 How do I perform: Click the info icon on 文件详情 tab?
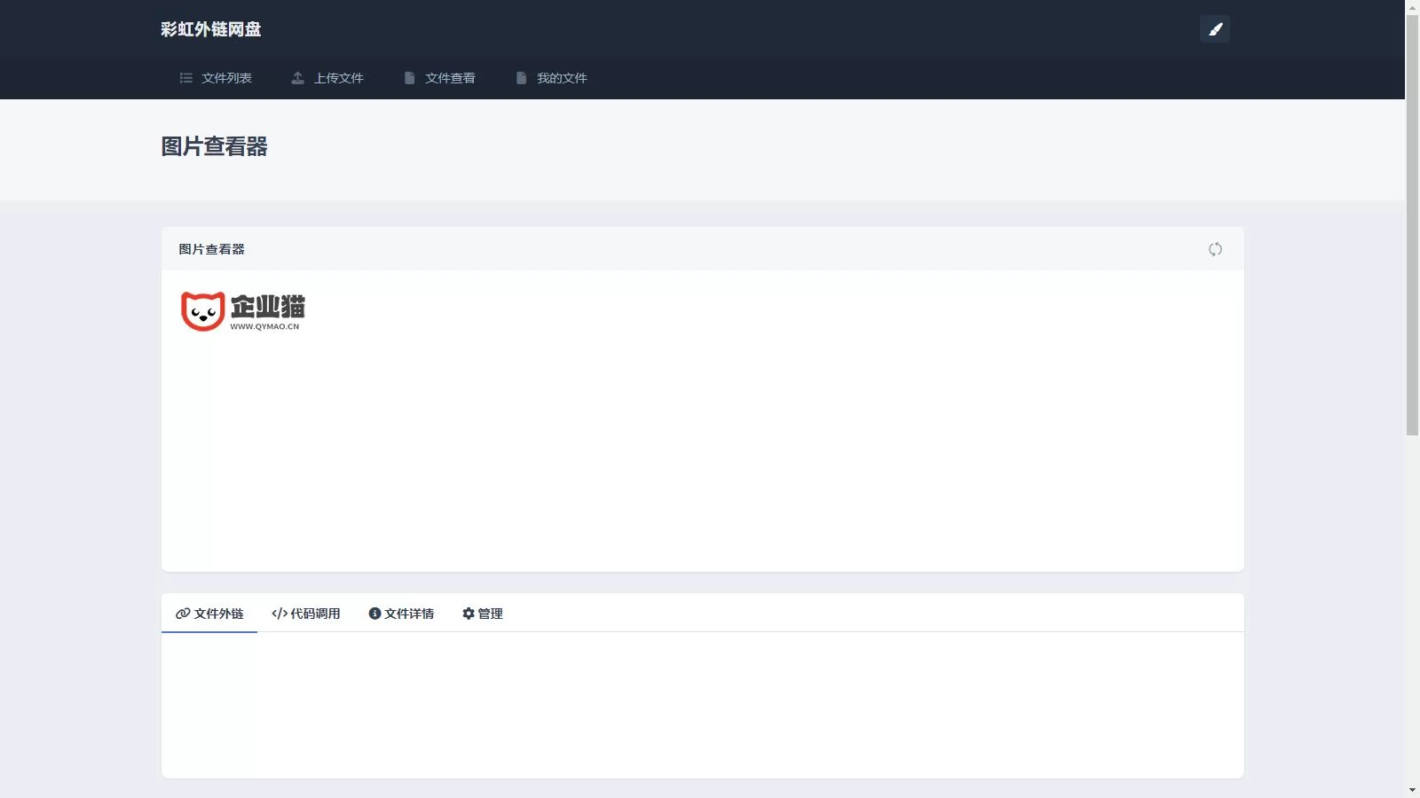pyautogui.click(x=375, y=613)
